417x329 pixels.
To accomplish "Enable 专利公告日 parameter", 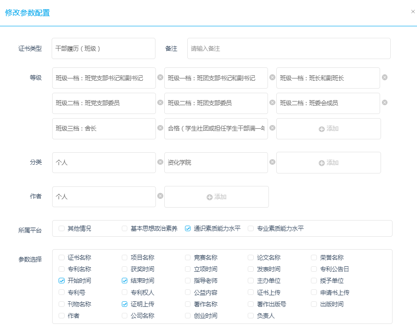I will (314, 269).
